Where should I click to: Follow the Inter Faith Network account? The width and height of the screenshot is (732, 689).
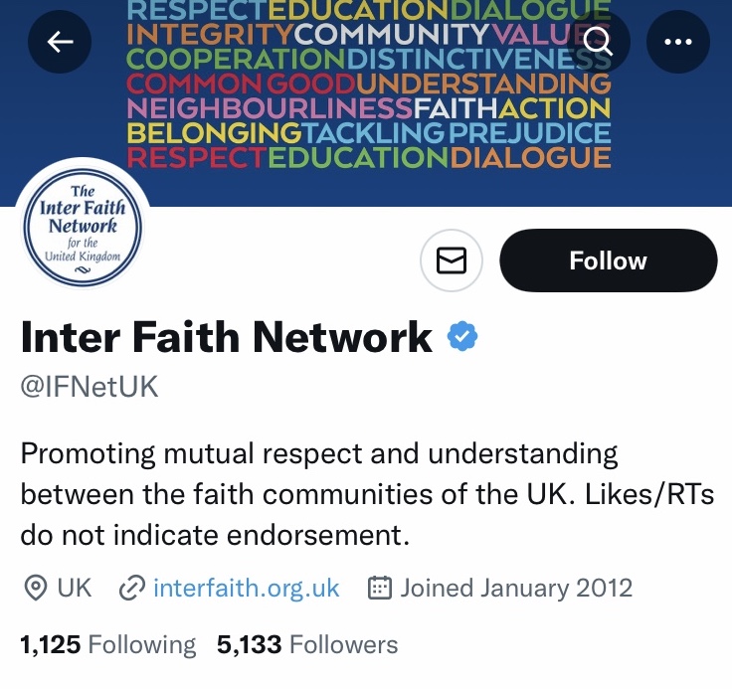tap(608, 260)
